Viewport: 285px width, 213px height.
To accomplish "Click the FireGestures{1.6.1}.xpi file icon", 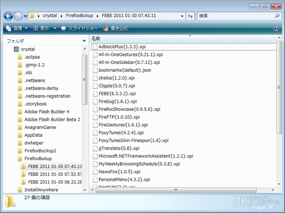I will pos(95,125).
